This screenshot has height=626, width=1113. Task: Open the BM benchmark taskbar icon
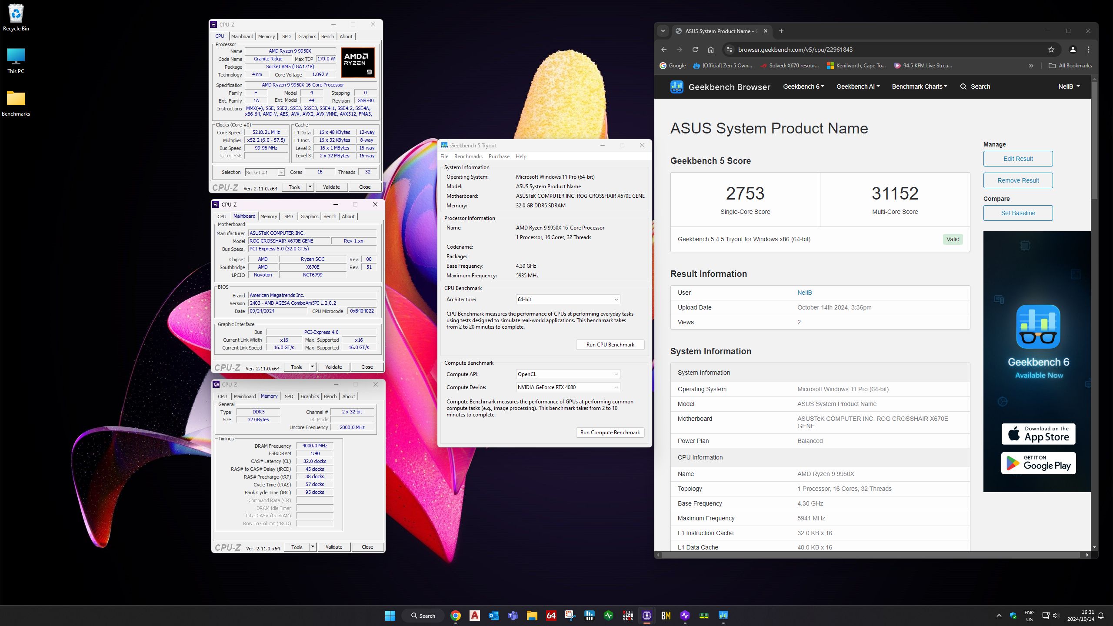coord(666,616)
